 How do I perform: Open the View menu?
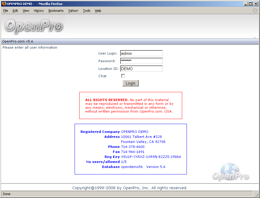(x=26, y=11)
